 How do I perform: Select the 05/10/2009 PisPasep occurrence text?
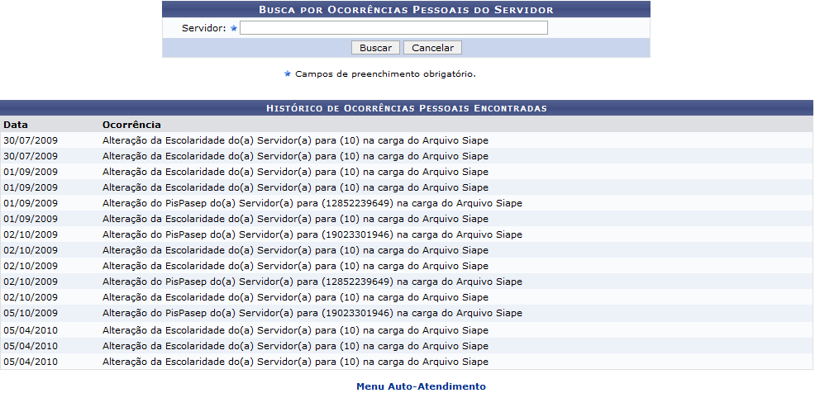tap(312, 313)
